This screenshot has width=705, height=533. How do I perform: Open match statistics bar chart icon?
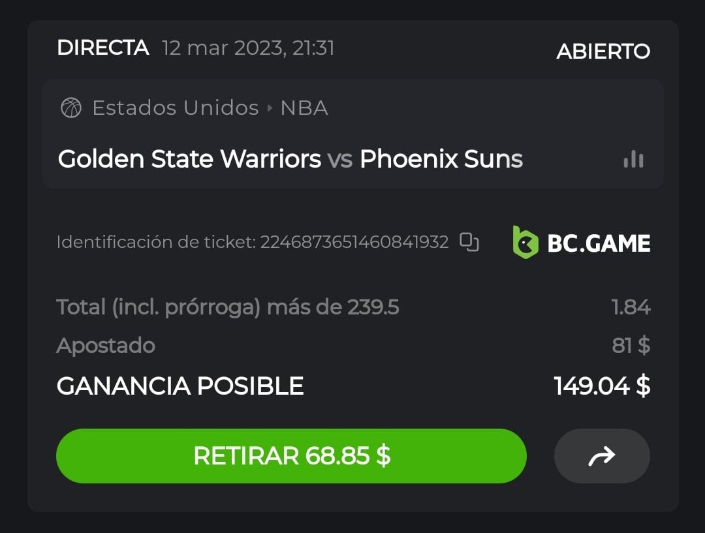633,159
